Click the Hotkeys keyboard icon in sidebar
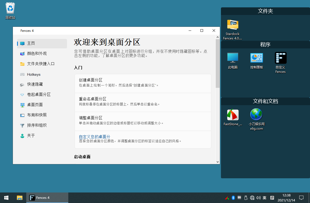The width and height of the screenshot is (310, 203). 23,74
